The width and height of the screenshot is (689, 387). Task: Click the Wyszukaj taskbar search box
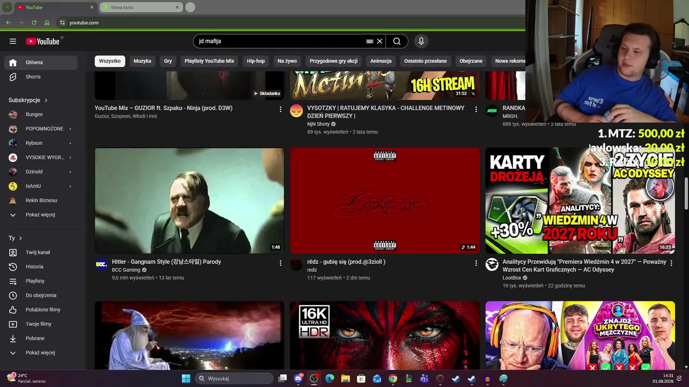(234, 378)
